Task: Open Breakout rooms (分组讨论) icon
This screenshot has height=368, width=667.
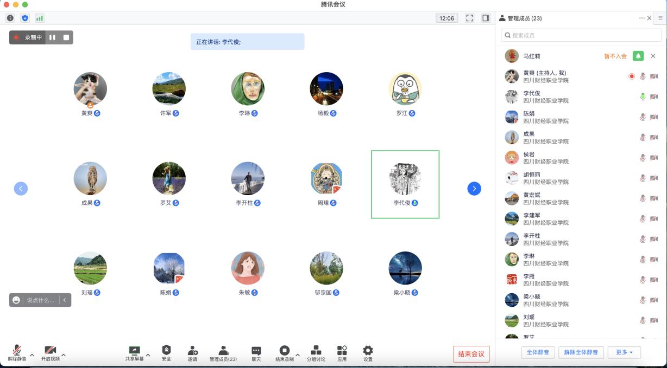Action: 316,351
